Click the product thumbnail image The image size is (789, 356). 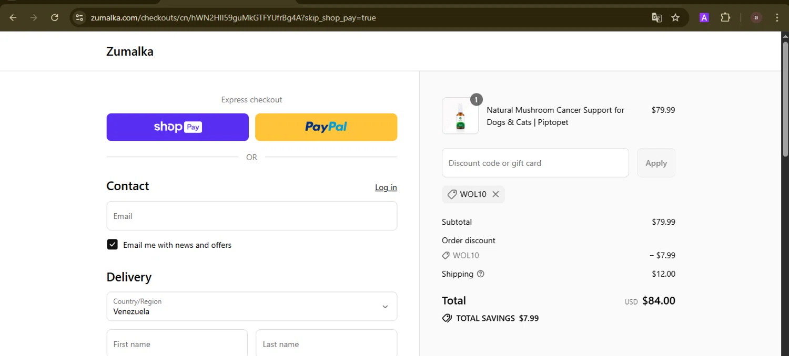(460, 116)
